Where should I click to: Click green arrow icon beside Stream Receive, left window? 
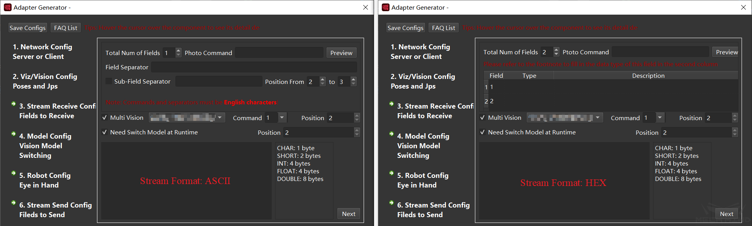click(x=14, y=104)
